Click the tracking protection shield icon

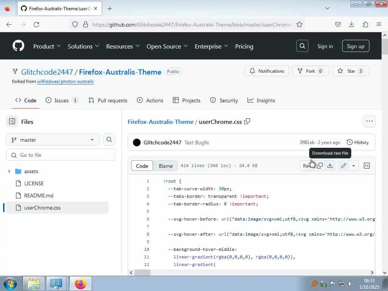(75, 24)
